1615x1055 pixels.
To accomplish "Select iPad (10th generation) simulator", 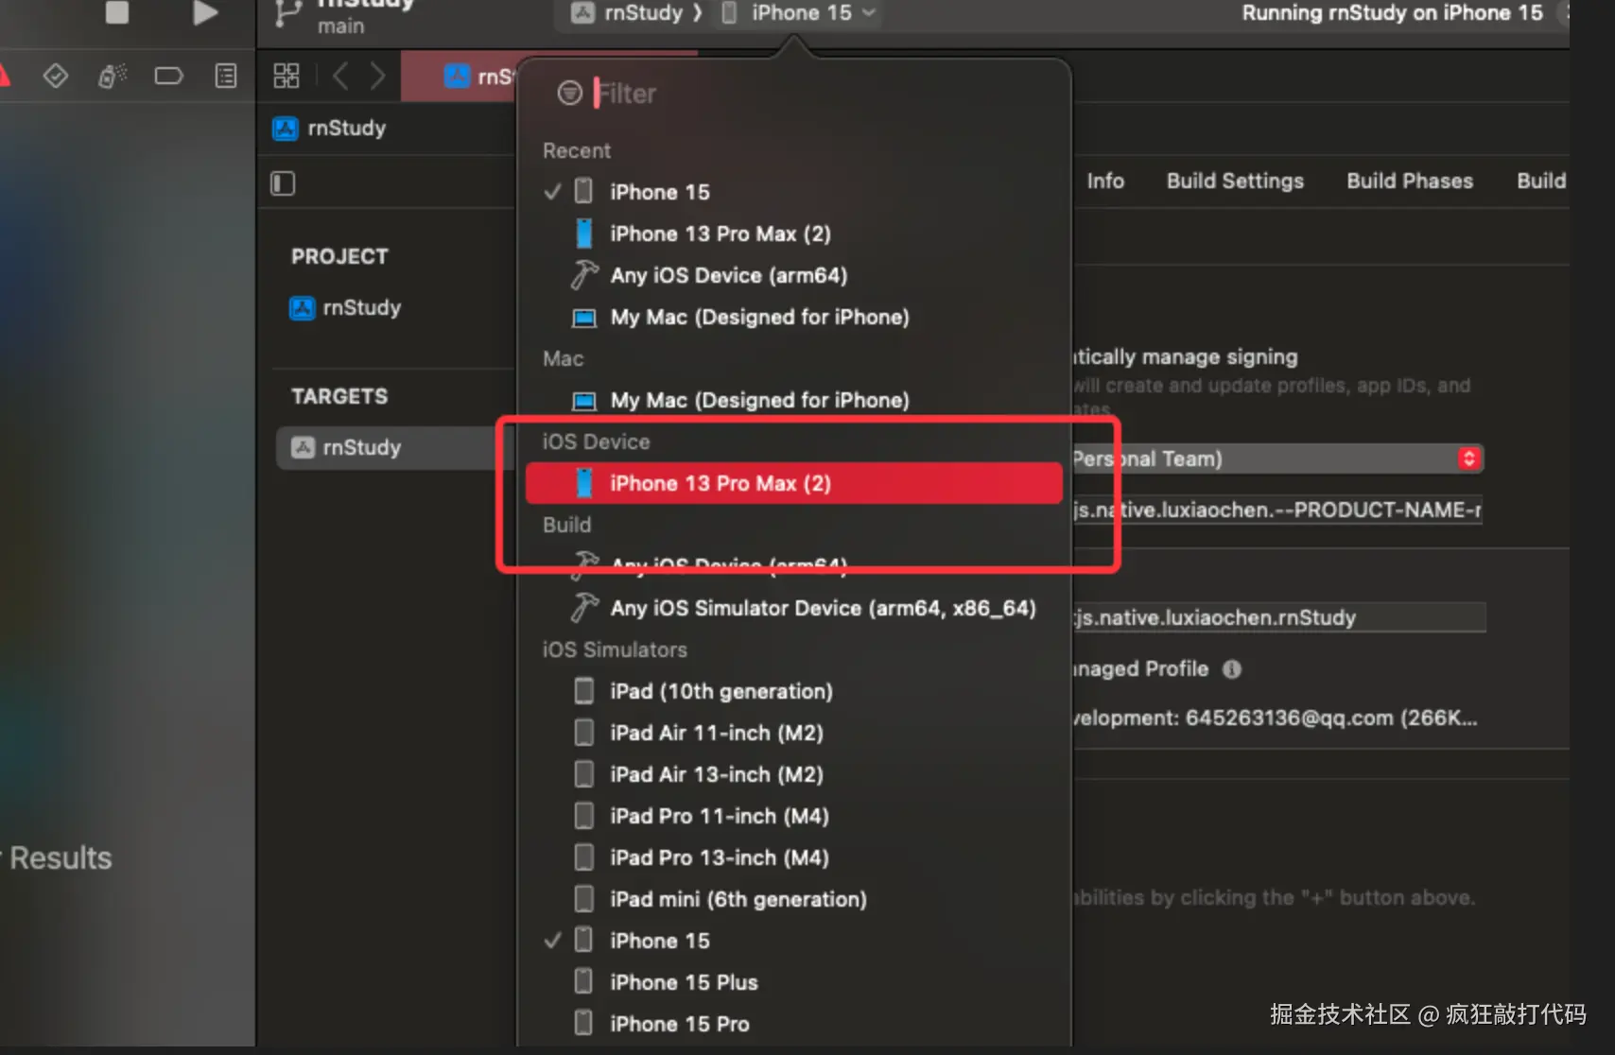I will [x=794, y=691].
